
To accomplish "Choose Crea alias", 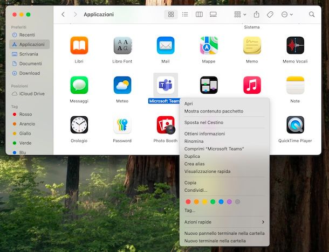I will point(224,164).
